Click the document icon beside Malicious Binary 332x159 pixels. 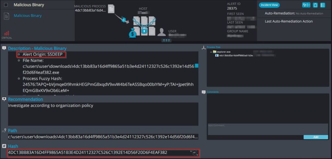(6, 16)
